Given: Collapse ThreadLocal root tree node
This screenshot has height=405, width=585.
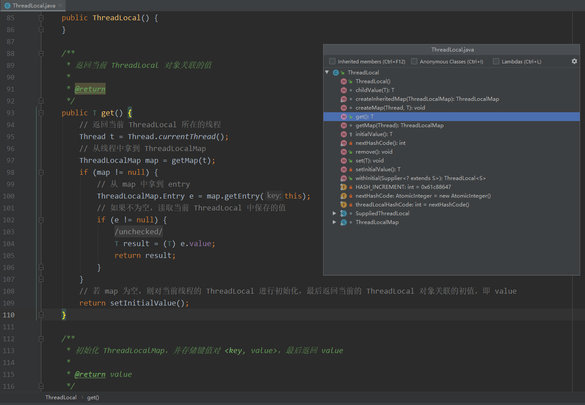Looking at the screenshot, I should [327, 72].
